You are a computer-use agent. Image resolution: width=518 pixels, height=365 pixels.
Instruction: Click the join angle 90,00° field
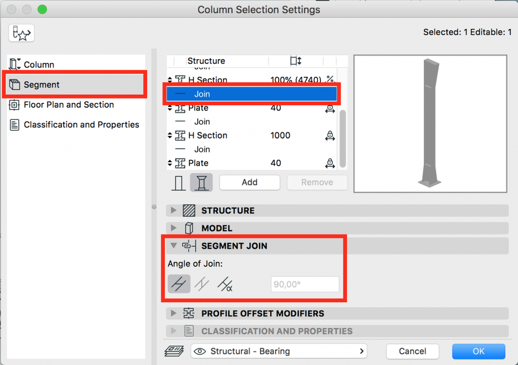[305, 284]
